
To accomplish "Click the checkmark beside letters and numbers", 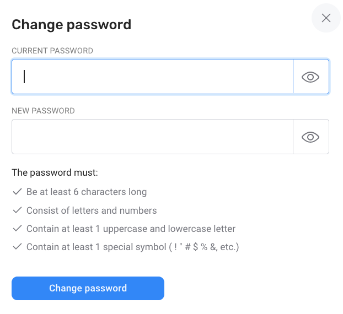I will click(17, 210).
